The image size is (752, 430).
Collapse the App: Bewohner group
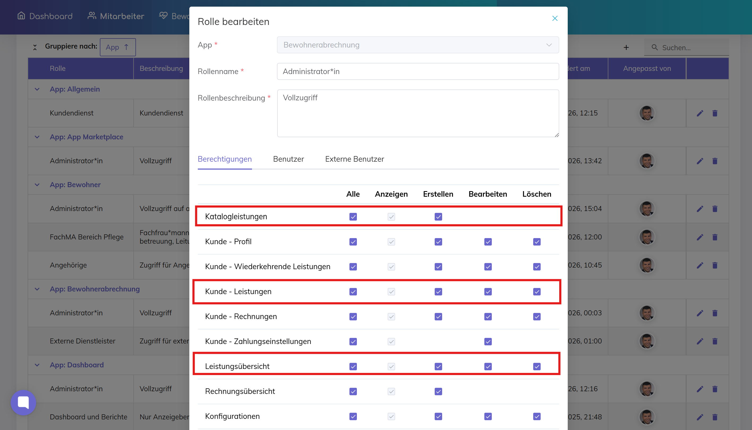coord(37,185)
